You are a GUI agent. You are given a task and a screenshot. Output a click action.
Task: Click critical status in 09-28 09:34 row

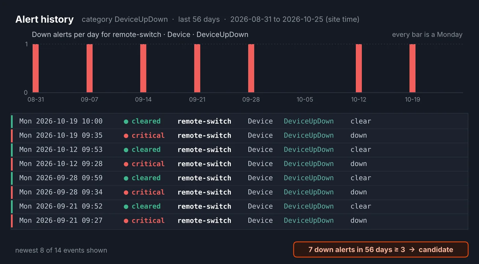coord(144,192)
